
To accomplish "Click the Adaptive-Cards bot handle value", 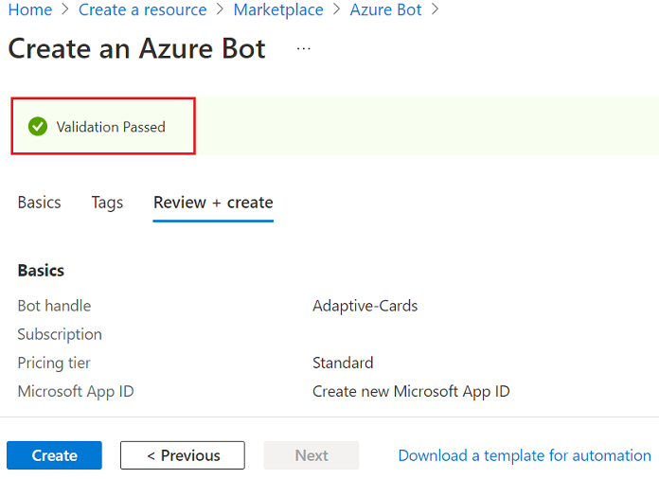I will click(365, 306).
